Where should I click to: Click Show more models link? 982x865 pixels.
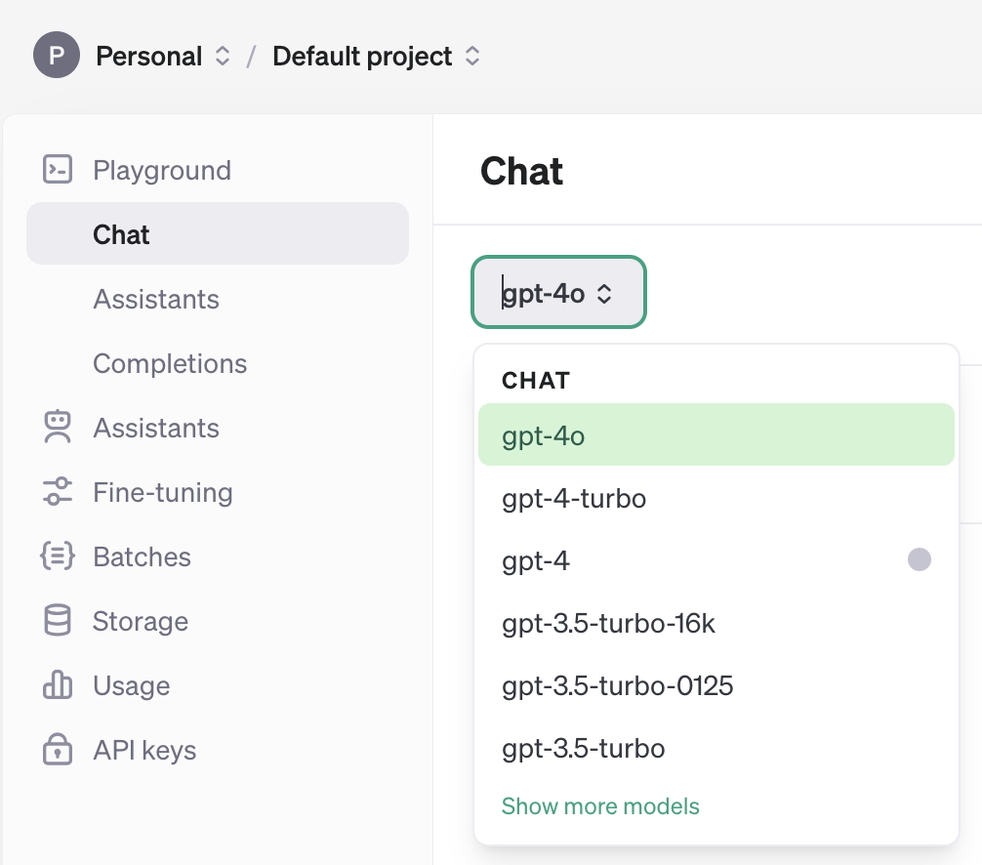point(600,806)
